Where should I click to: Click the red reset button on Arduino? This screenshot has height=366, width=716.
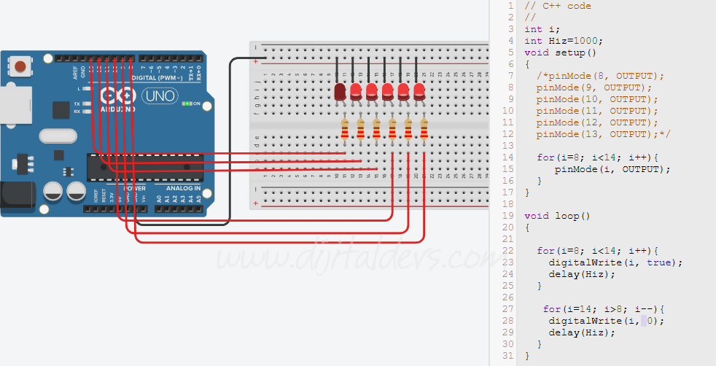[x=20, y=67]
